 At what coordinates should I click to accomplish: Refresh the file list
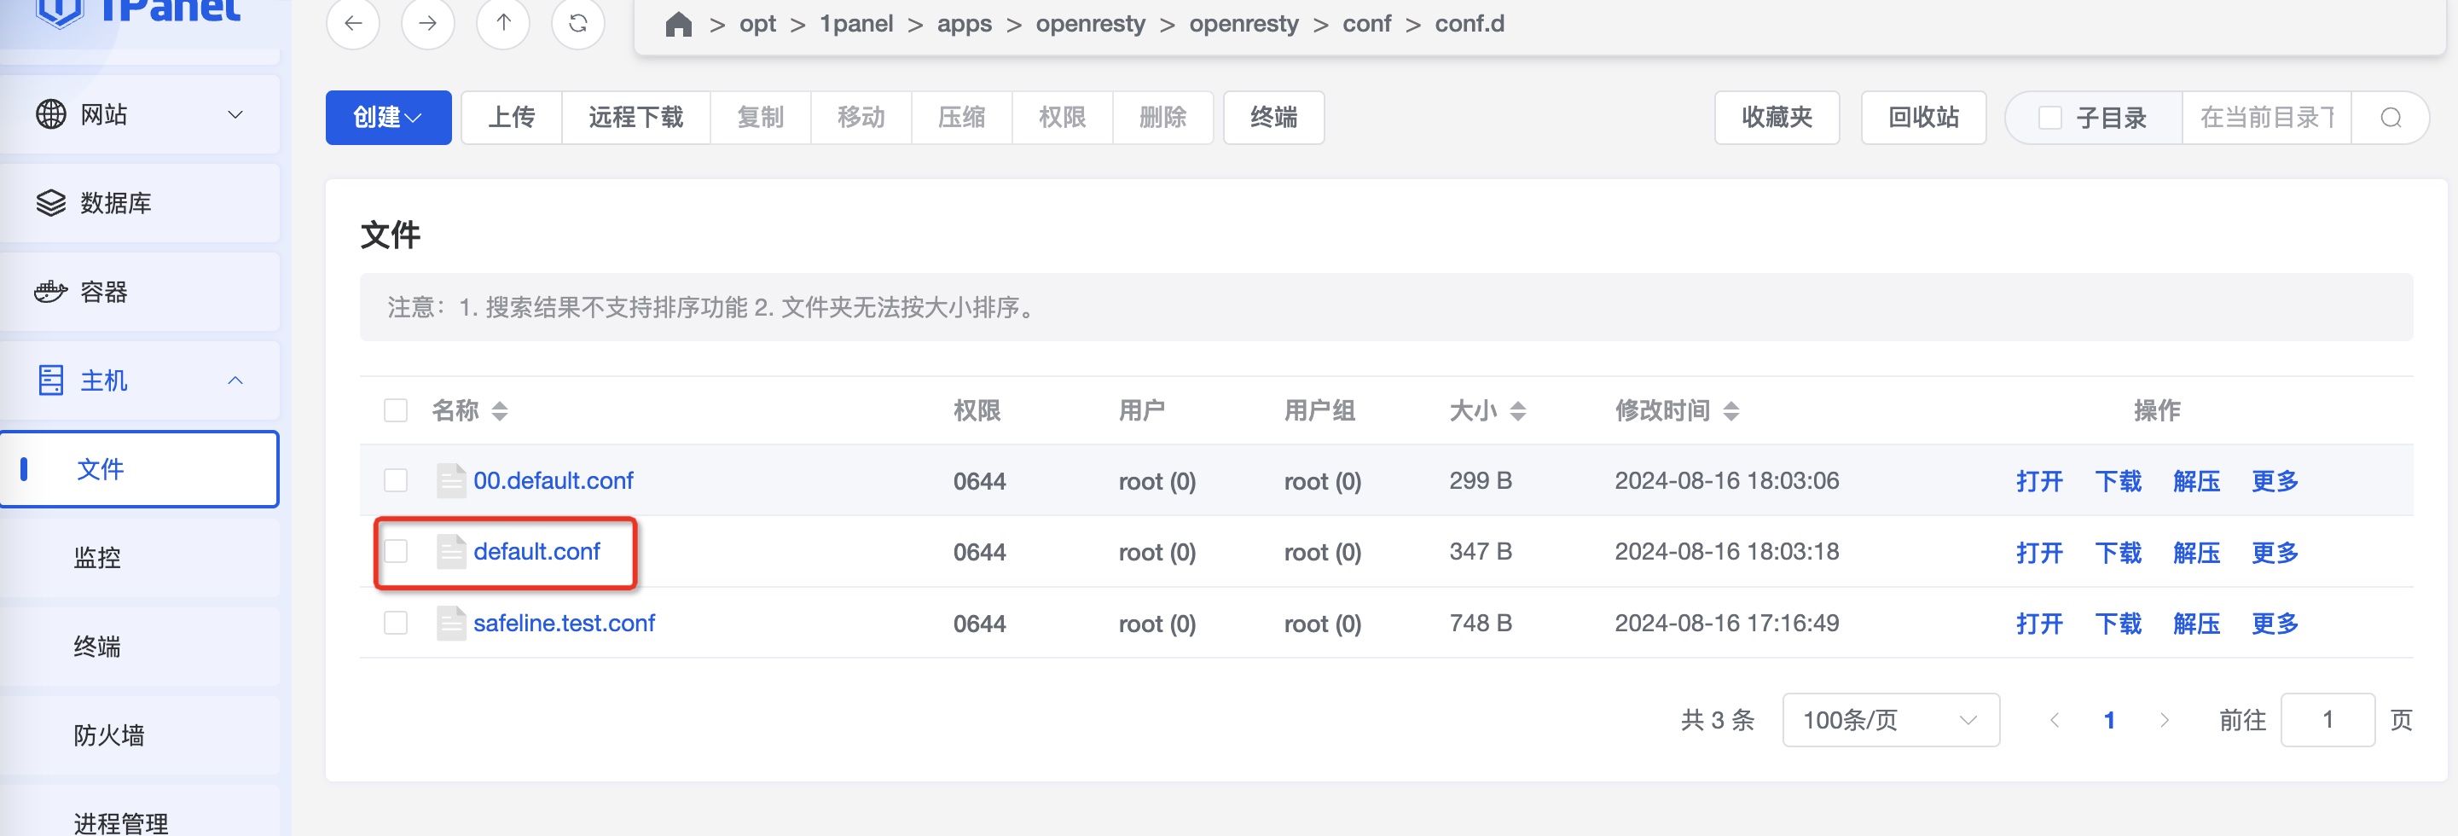(577, 23)
